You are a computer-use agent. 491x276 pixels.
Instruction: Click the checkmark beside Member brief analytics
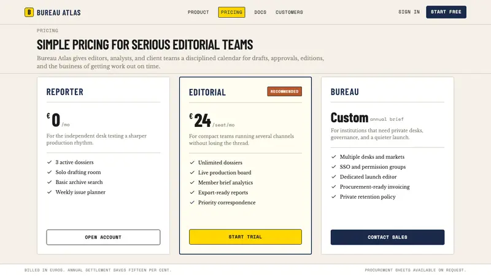click(x=192, y=182)
